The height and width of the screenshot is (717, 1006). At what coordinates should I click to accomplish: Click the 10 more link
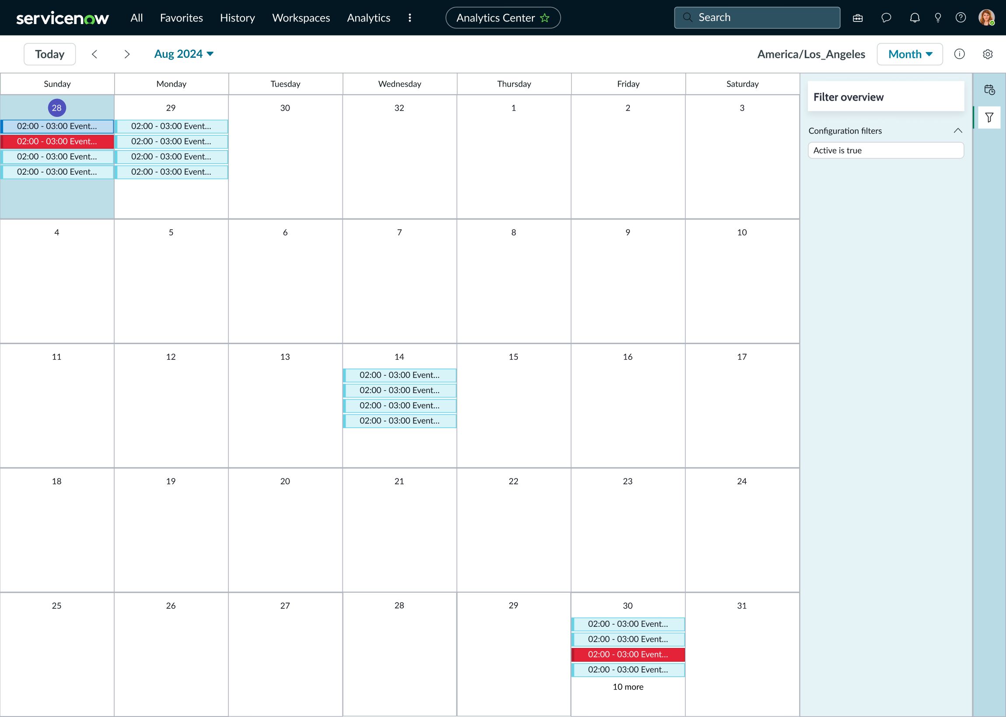pos(628,686)
